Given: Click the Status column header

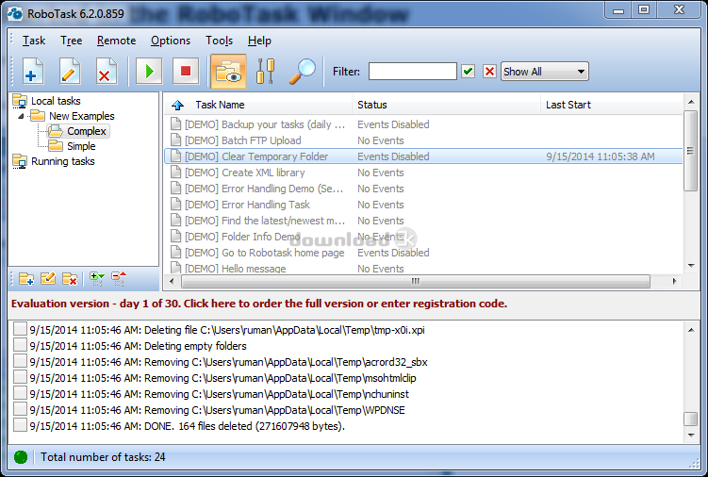Looking at the screenshot, I should coord(372,105).
